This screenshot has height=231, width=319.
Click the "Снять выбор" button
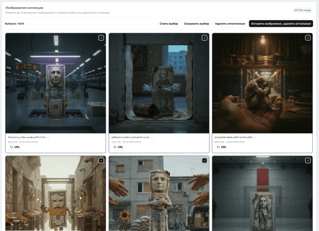coord(169,23)
